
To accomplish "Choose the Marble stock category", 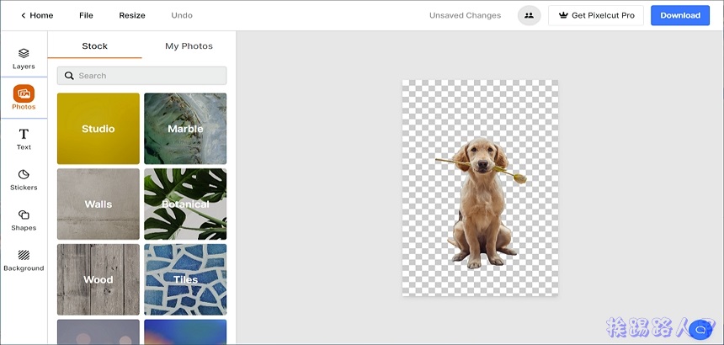I will tap(185, 129).
